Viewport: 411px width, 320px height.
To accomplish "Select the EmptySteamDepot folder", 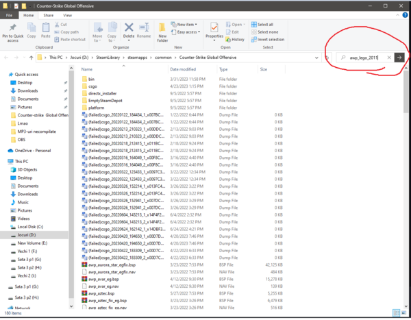I will point(105,101).
